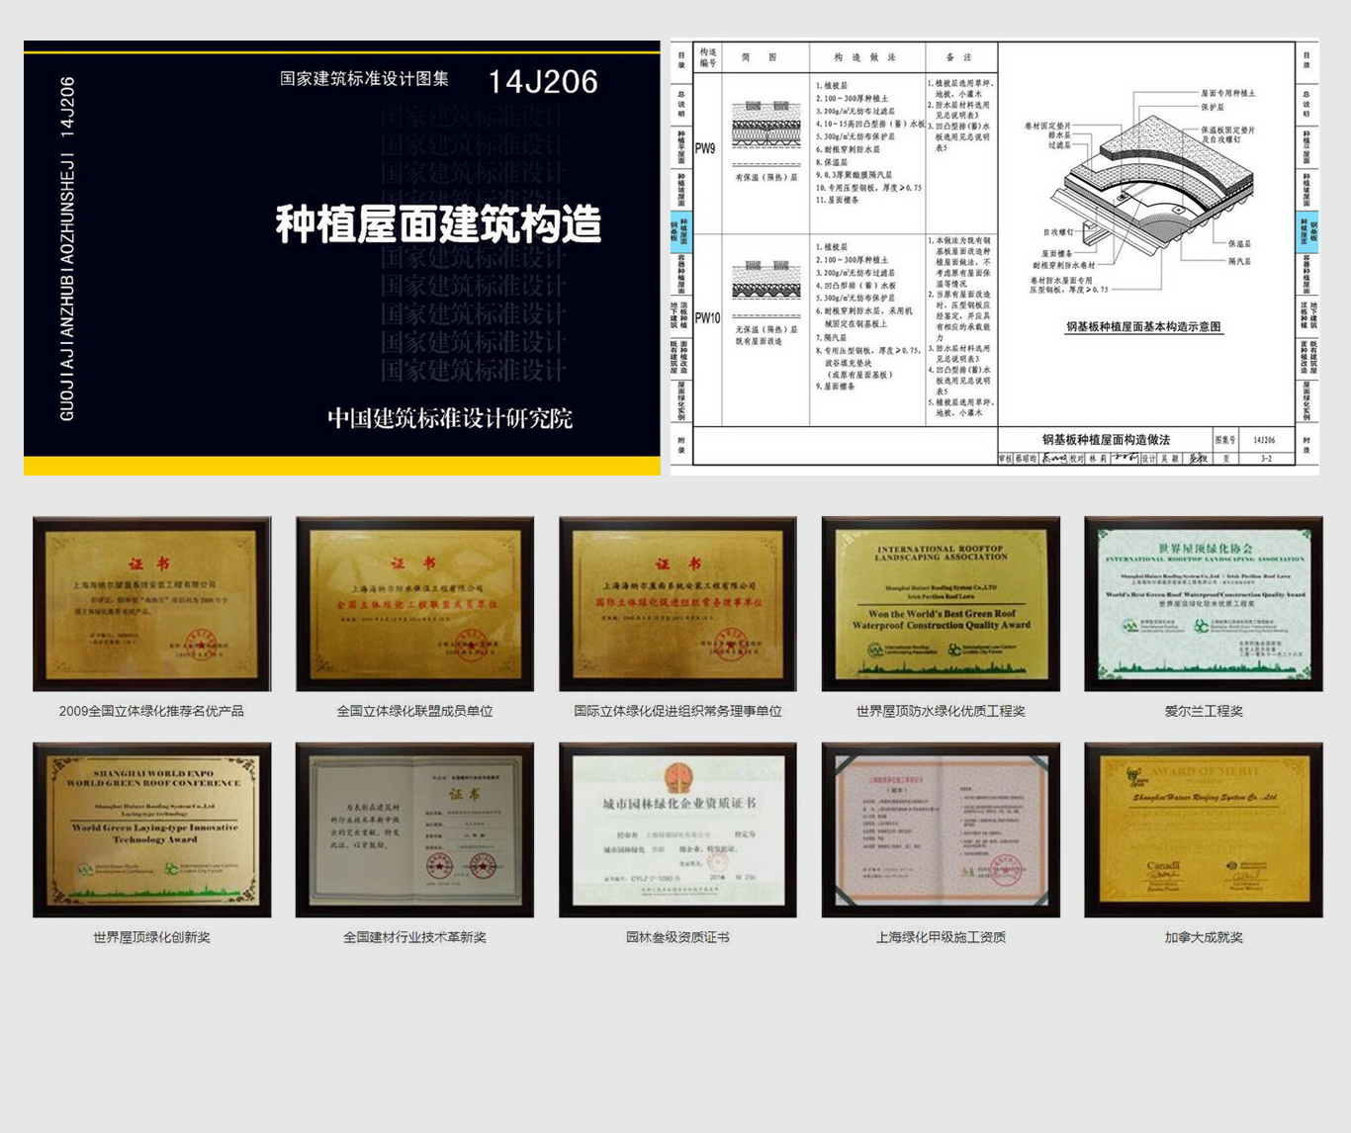This screenshot has width=1351, height=1133.
Task: View World Green Laying-type Innovative Technology Award
Action: coord(151,829)
